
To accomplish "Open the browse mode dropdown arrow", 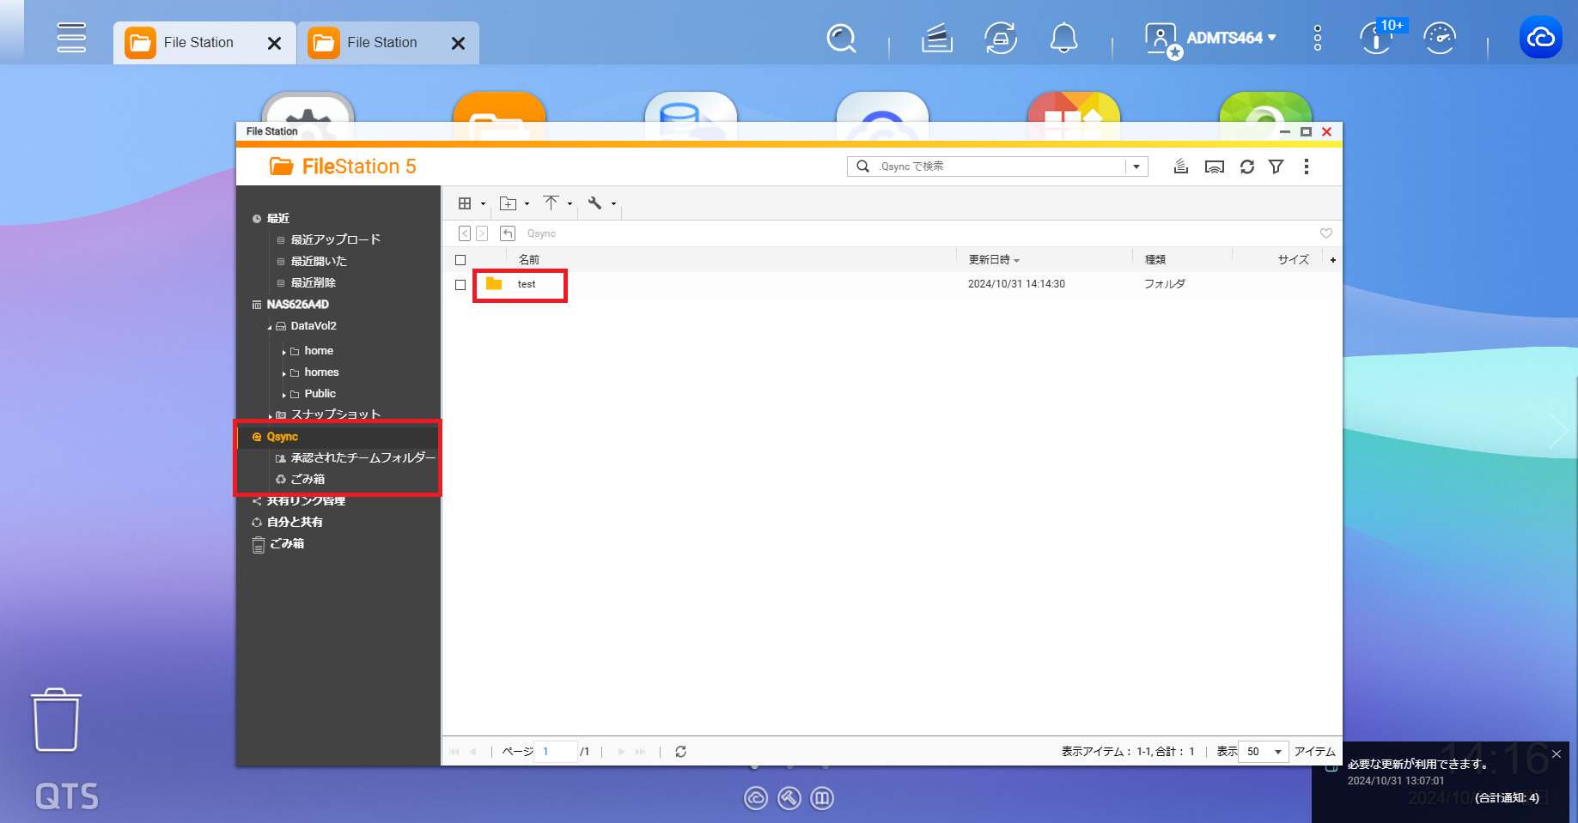I will pos(483,204).
